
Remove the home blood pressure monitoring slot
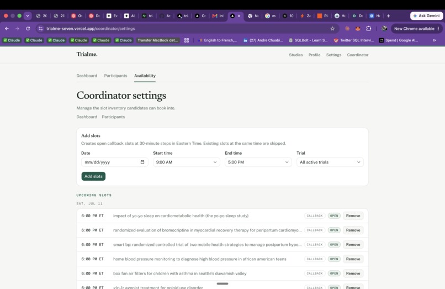pyautogui.click(x=353, y=259)
